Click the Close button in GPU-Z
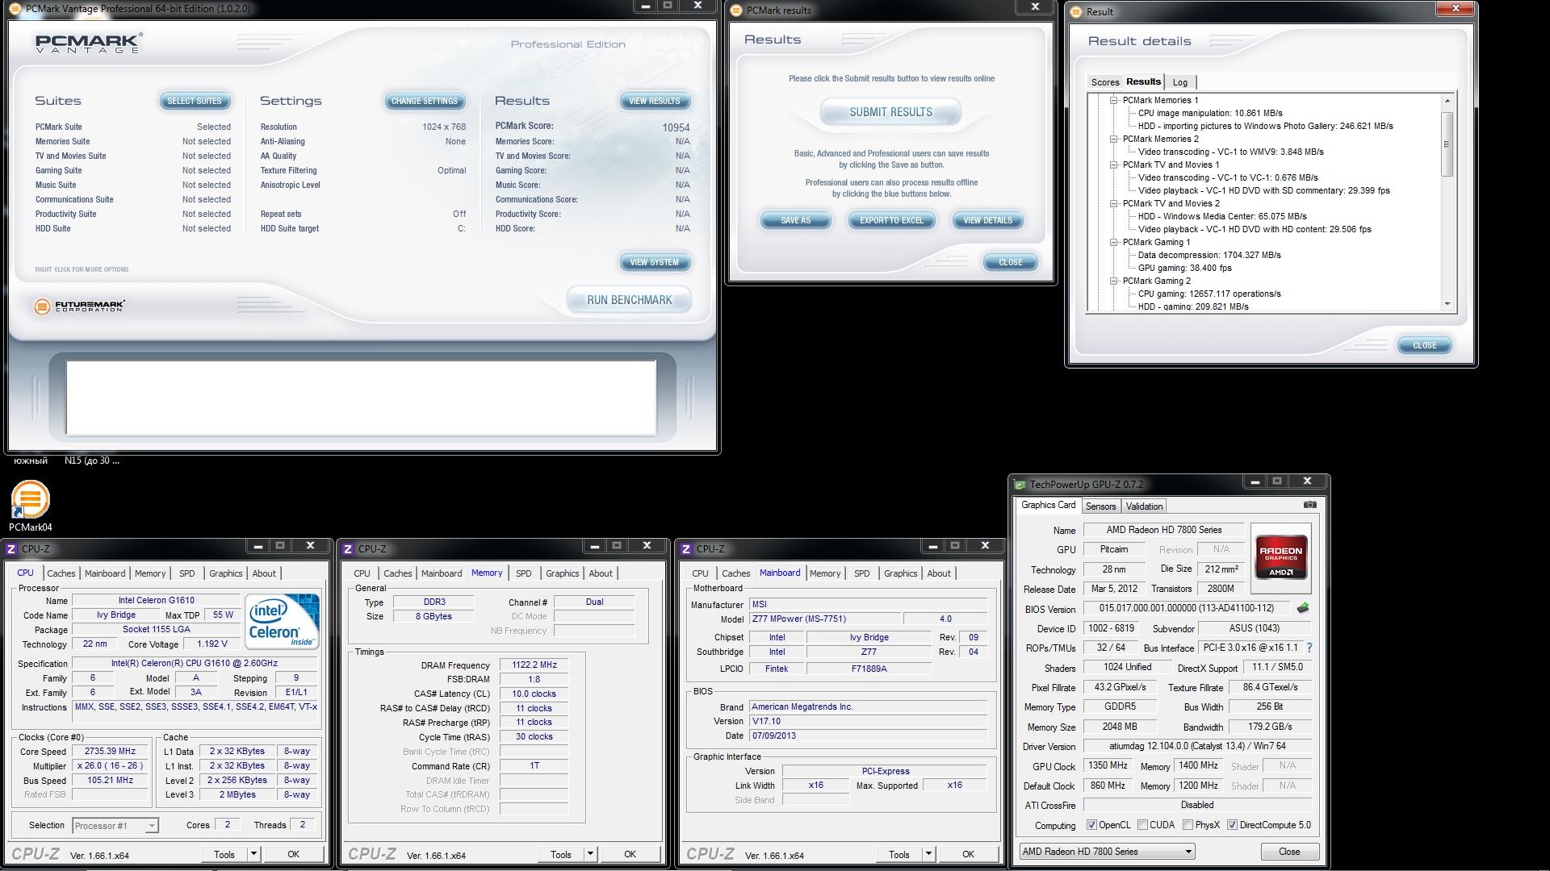 point(1289,852)
